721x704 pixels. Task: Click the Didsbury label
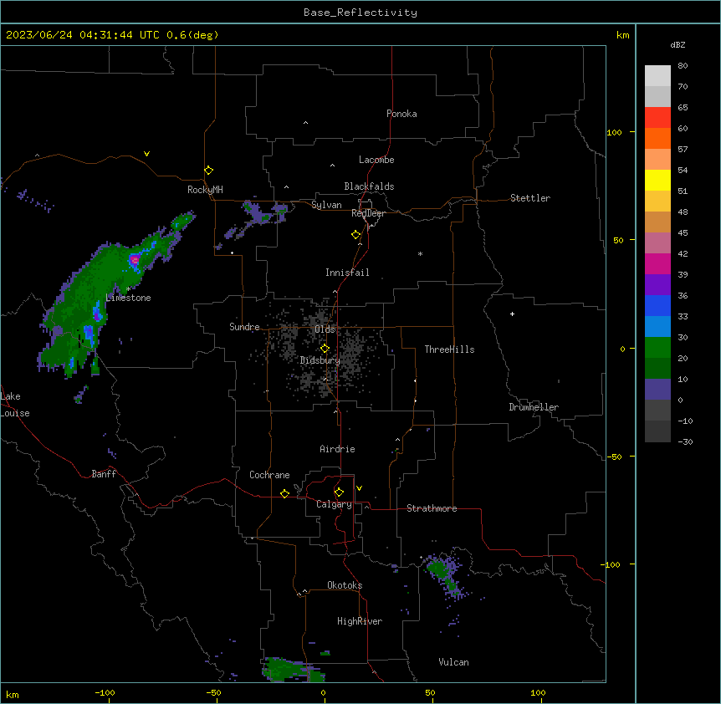point(320,360)
